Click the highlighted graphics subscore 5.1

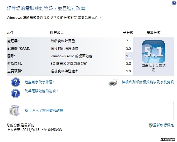(128, 56)
